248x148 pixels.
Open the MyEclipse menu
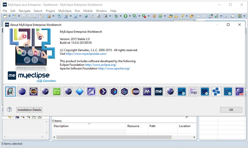pyautogui.click(x=65, y=11)
